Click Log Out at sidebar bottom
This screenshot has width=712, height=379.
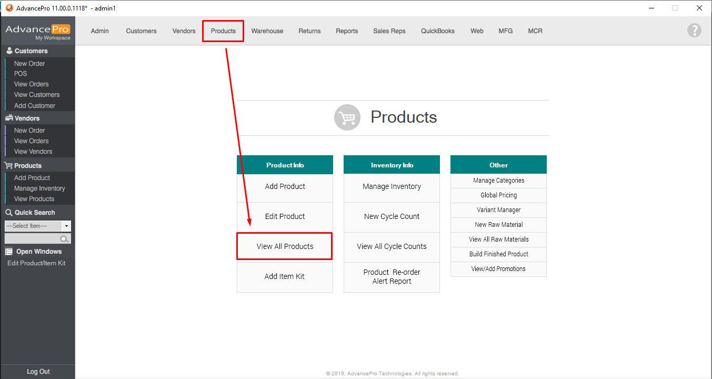tap(38, 372)
